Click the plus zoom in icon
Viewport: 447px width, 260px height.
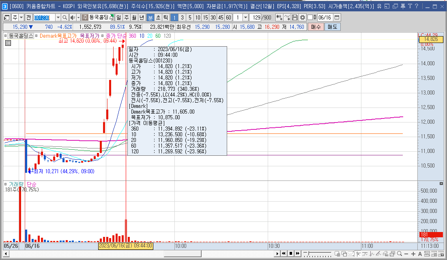(413, 254)
